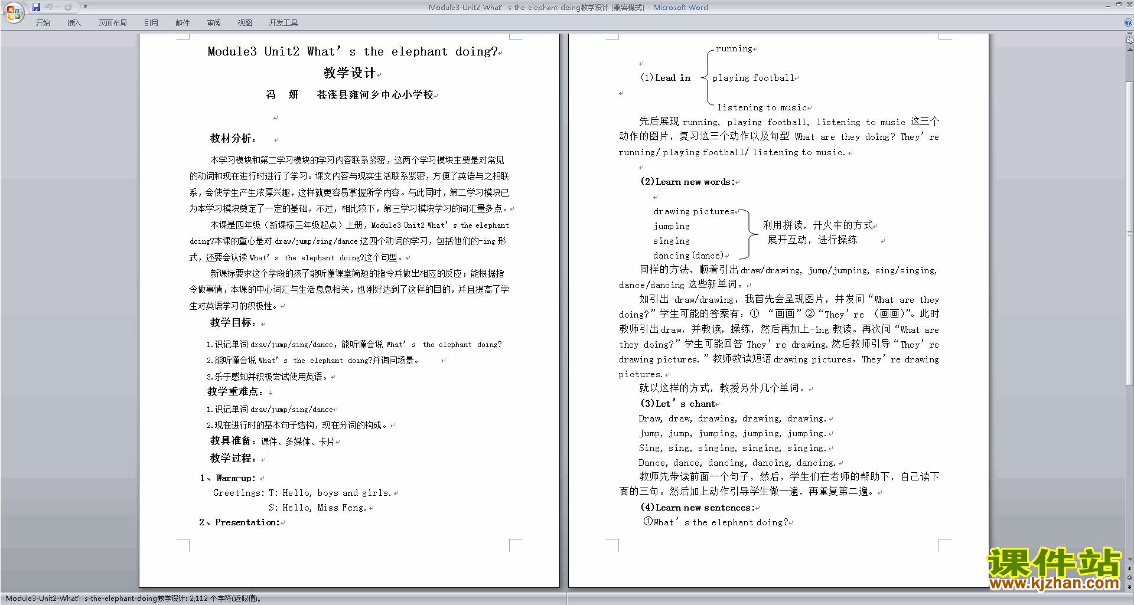Open the 引用 ribbon tab
Viewport: 1134px width, 605px height.
click(x=151, y=22)
